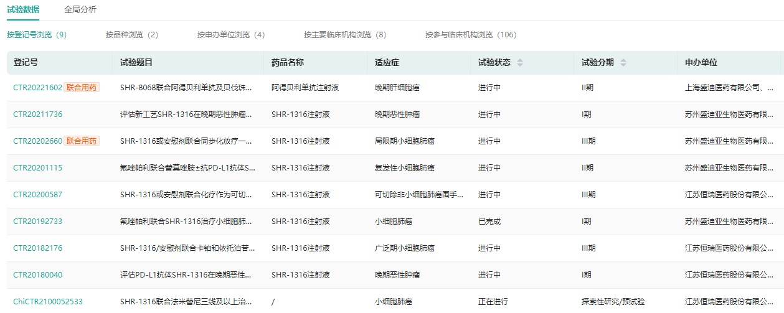Open registration CTR20211736 link
The image size is (784, 313).
[37, 114]
